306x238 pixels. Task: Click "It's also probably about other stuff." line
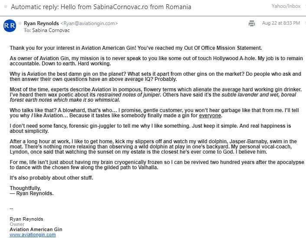click(x=51, y=177)
